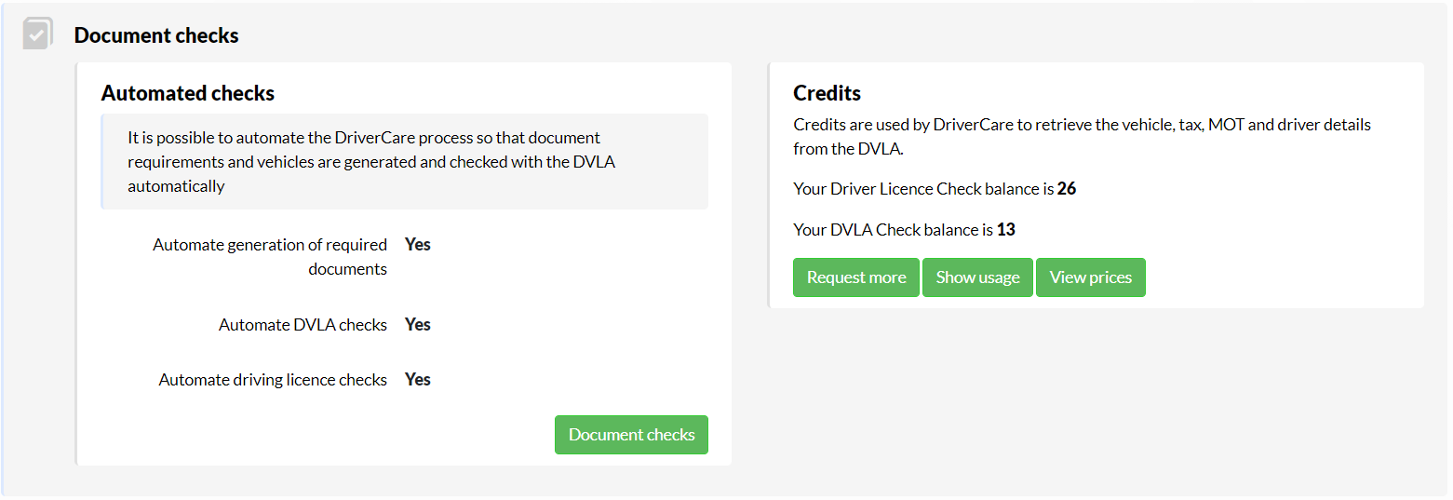Select the Document checks section heading
This screenshot has height=500, width=1453.
tap(156, 35)
